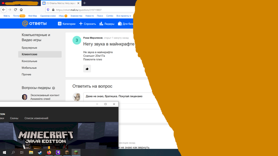Select the Браузерные category
The height and width of the screenshot is (156, 278).
pos(30,48)
